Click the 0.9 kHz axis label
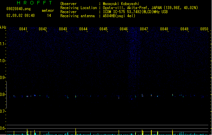The height and width of the screenshot is (135, 212). click(x=2, y=78)
